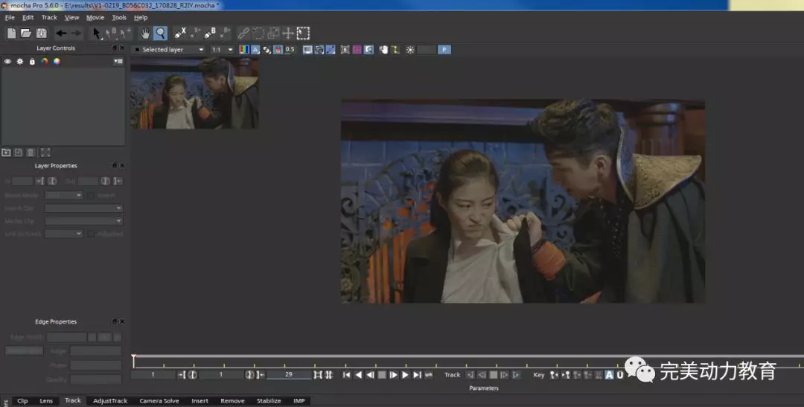Select the dashed area rectangle tool
The image size is (804, 407).
point(304,33)
